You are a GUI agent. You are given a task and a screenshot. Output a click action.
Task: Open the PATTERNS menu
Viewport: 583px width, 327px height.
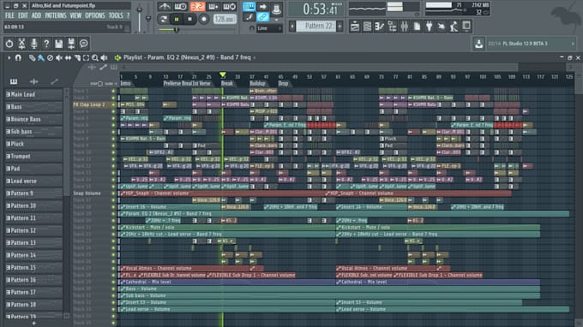click(x=56, y=15)
